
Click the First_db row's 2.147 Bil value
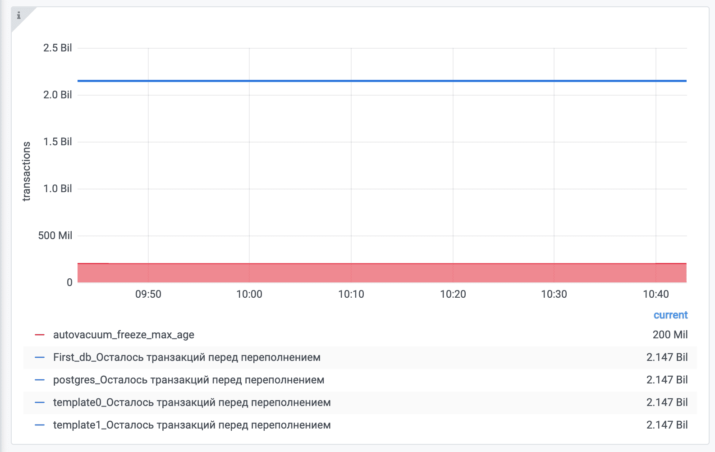tap(667, 357)
